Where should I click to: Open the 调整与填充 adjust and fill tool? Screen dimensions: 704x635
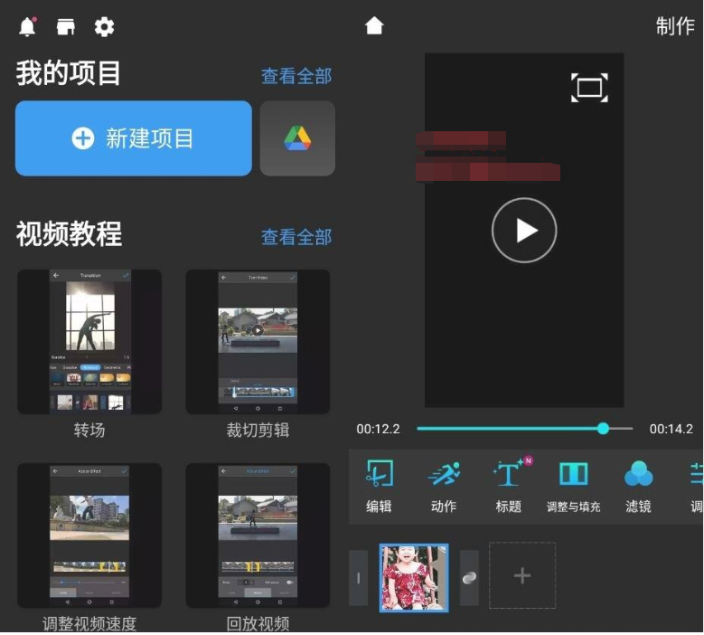(573, 486)
